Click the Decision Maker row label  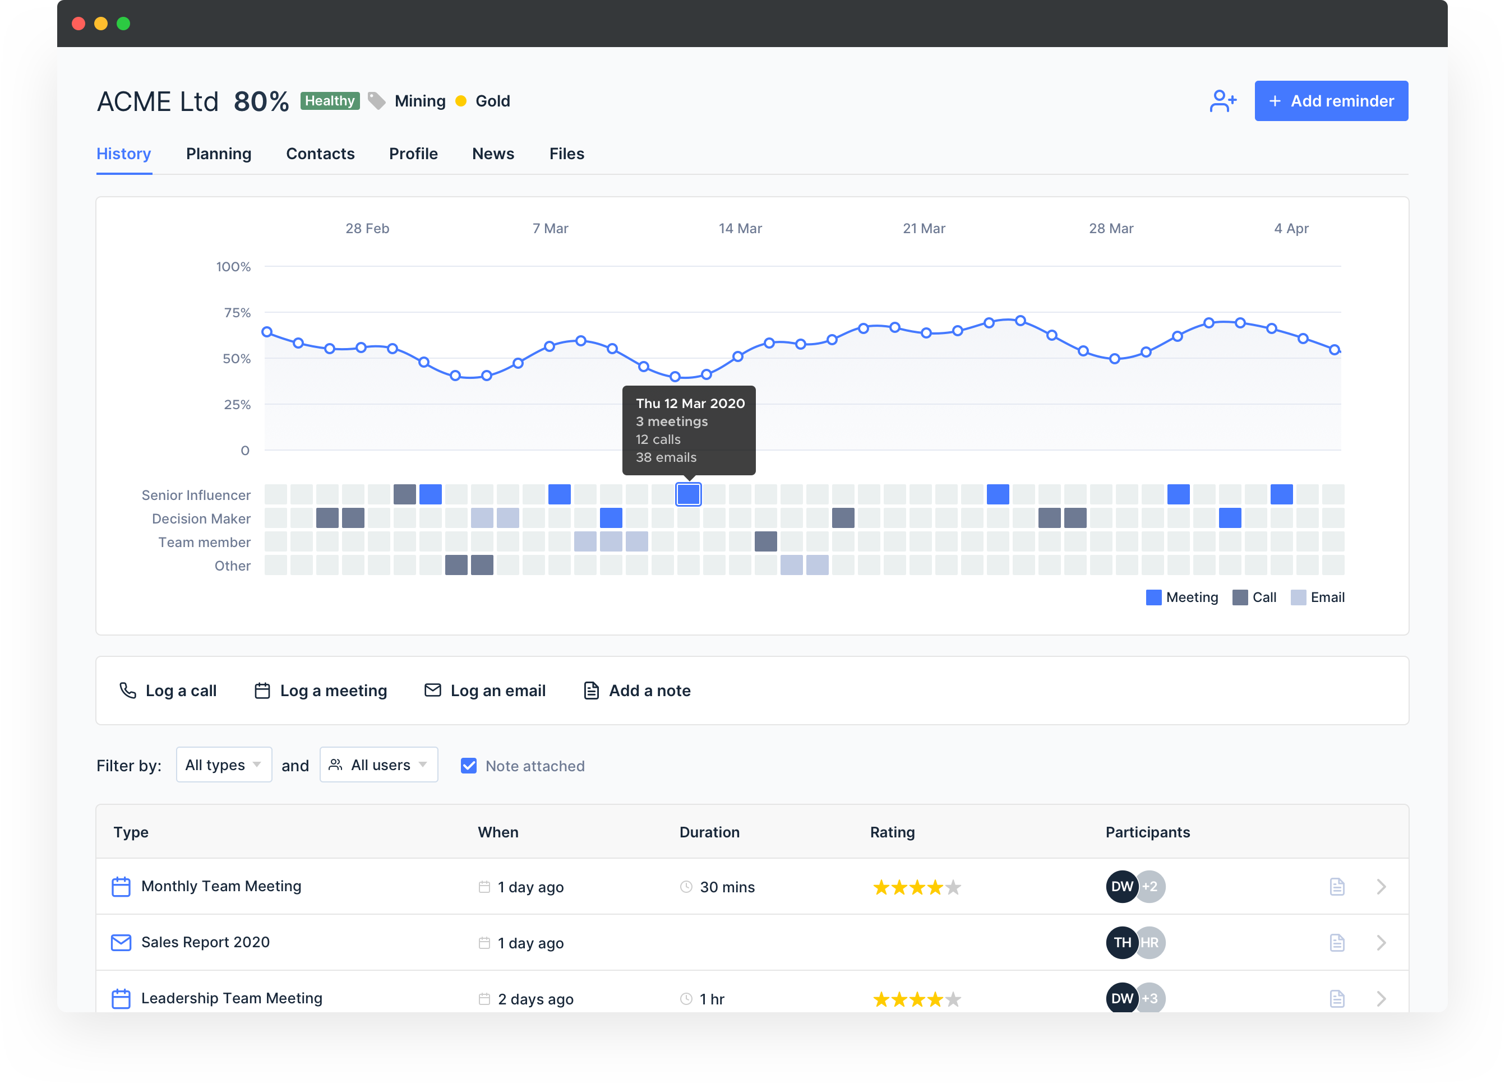click(201, 519)
